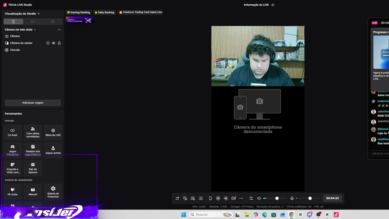This screenshot has height=219, width=389.
Task: Click the Memória: 1.96% status text
Action: [218, 207]
